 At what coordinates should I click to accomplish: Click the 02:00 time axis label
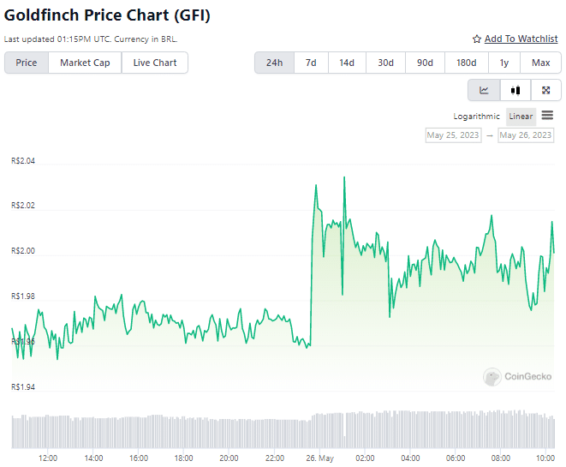click(x=365, y=458)
